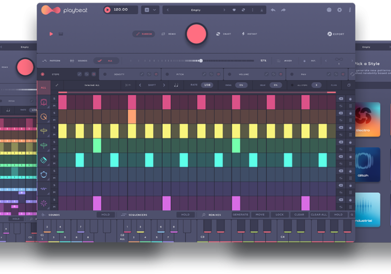
Task: Click the Export button
Action: click(x=336, y=34)
